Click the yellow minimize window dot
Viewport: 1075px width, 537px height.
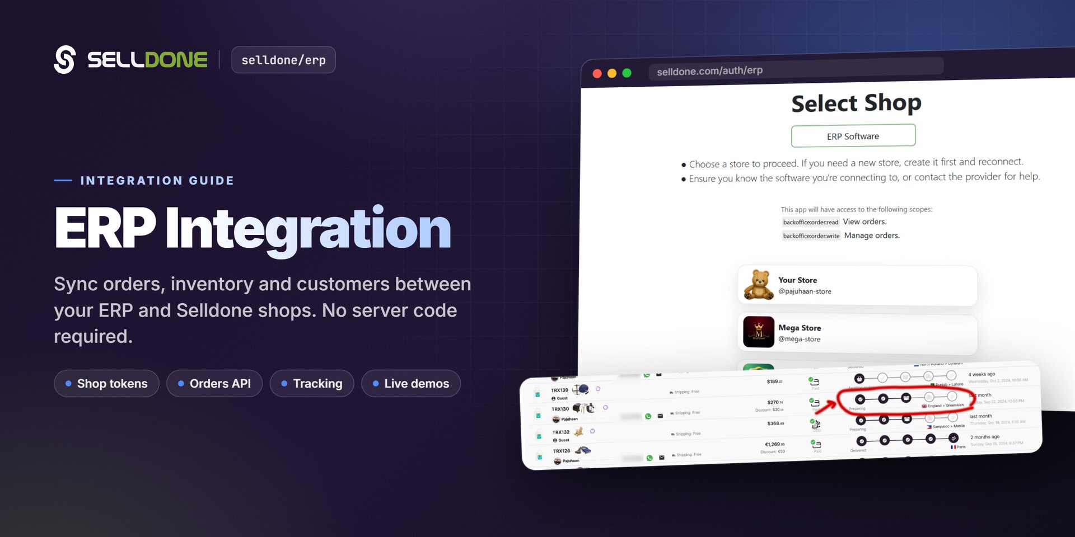(x=612, y=73)
